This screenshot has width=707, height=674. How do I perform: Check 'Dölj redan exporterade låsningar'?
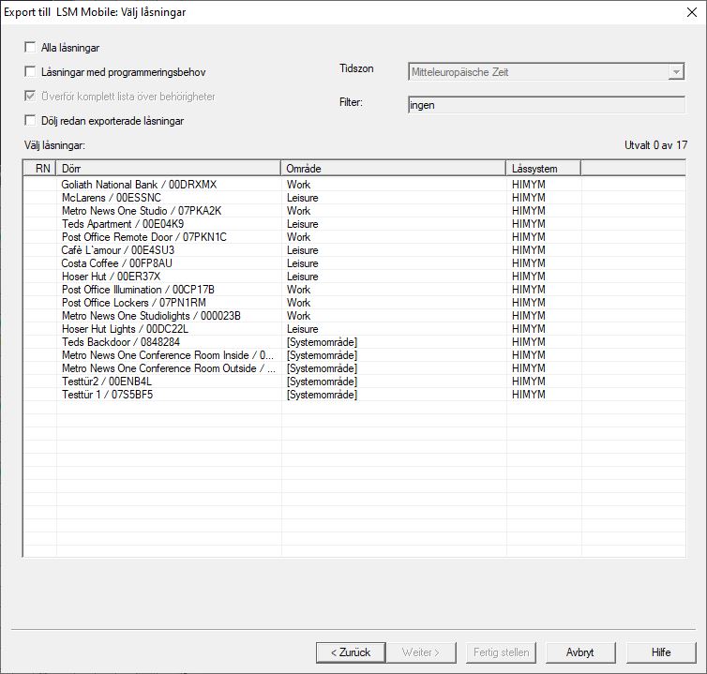tap(31, 121)
